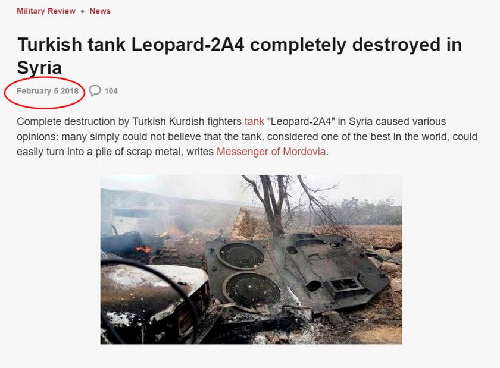Select the article headline title
The width and height of the screenshot is (500, 368).
pyautogui.click(x=239, y=56)
